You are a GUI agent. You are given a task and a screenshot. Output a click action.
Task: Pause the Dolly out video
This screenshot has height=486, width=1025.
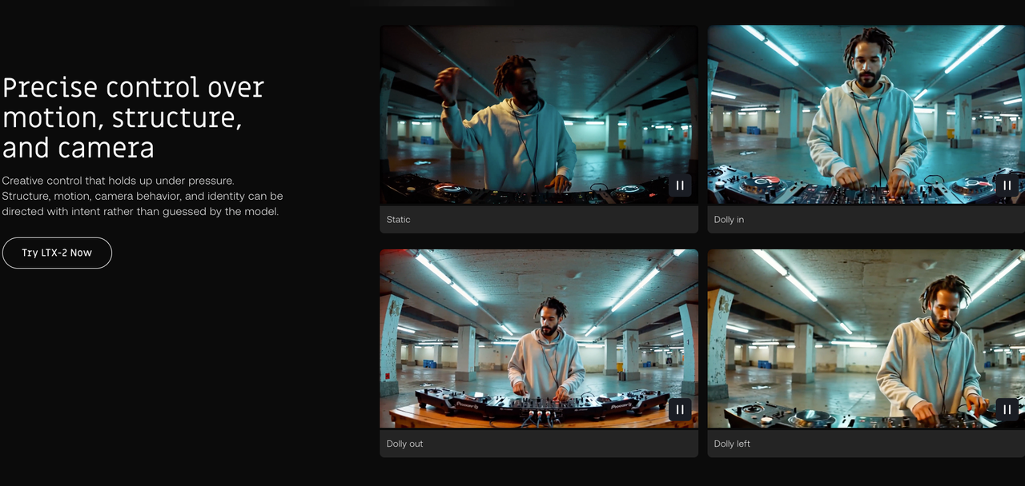coord(680,409)
